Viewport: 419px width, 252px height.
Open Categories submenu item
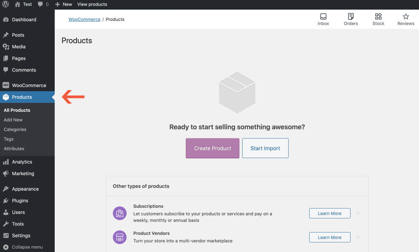[15, 129]
